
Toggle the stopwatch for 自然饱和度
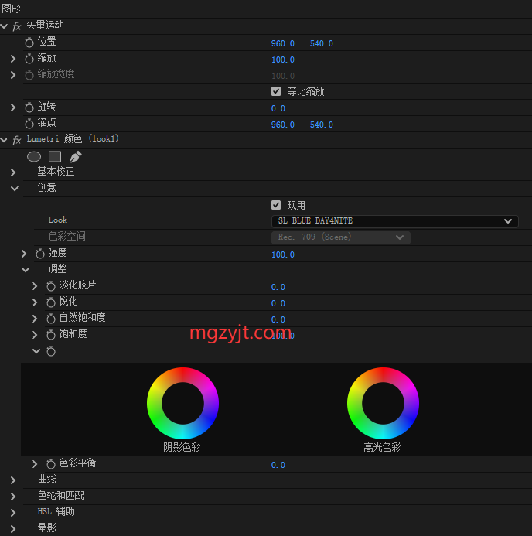tap(51, 319)
